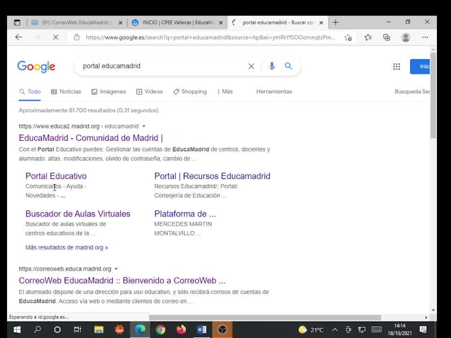Click the browser address bar
Image resolution: width=451 pixels, height=338 pixels.
tap(210, 38)
